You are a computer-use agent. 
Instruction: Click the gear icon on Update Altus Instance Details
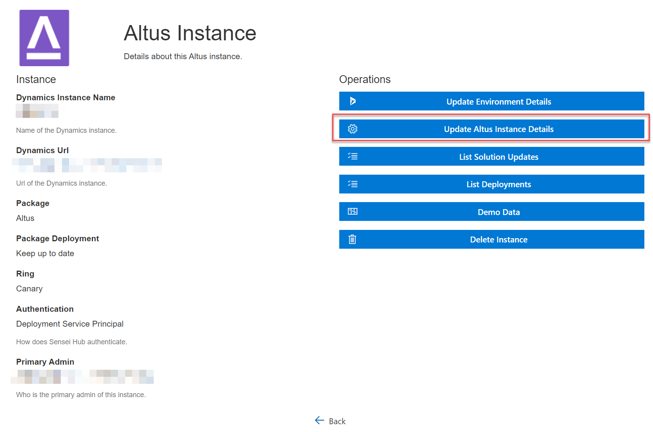click(353, 129)
